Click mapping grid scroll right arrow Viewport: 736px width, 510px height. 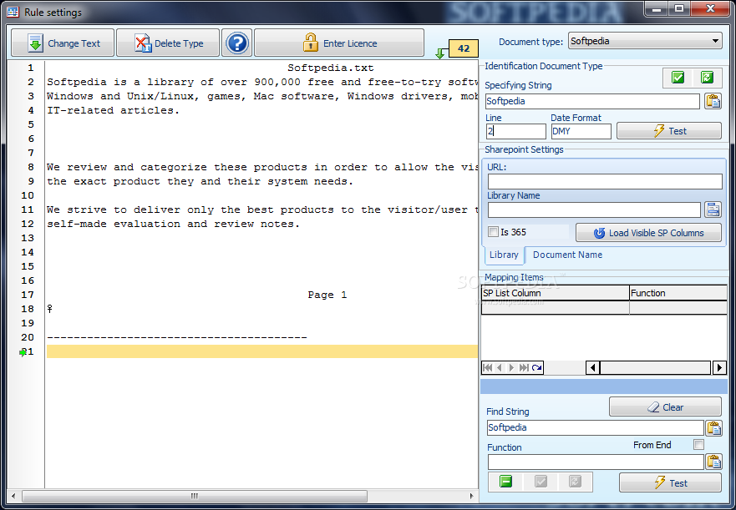click(x=719, y=367)
